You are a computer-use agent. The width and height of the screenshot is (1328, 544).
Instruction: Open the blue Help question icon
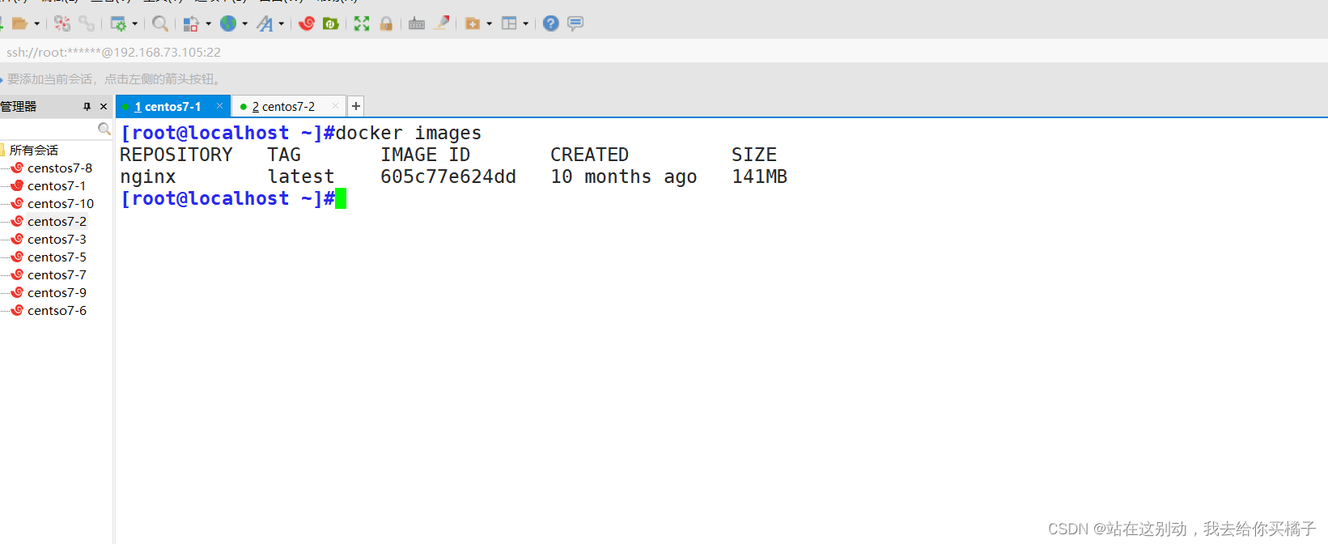551,23
